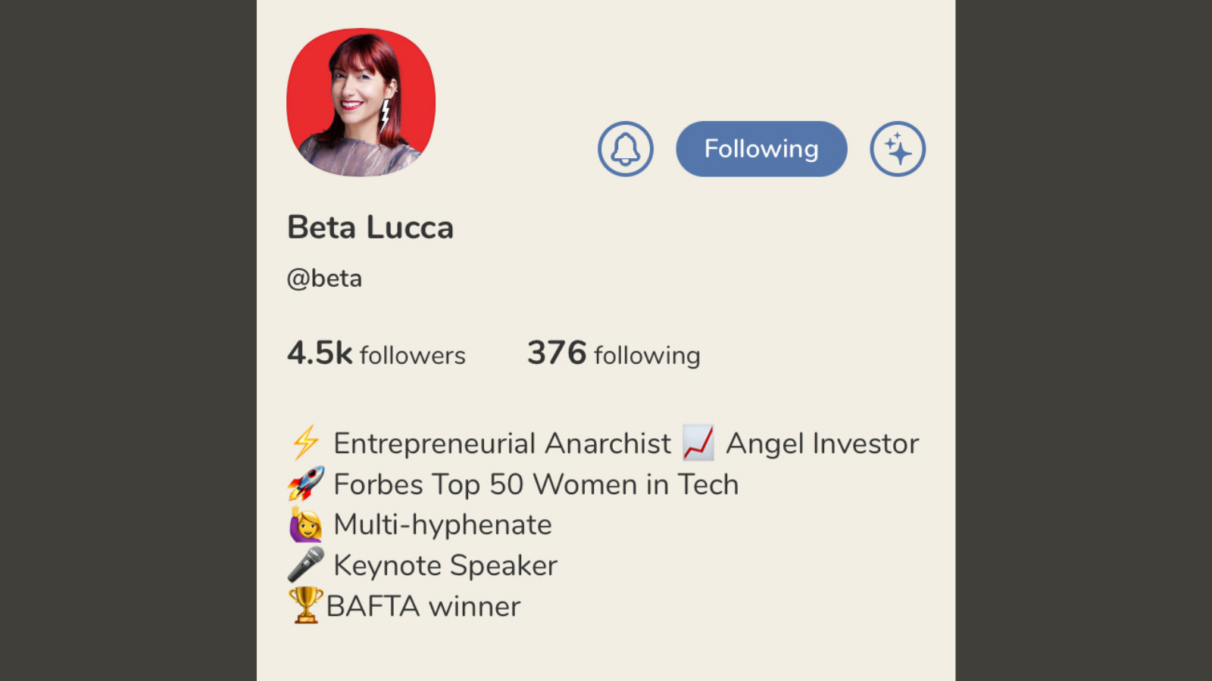The height and width of the screenshot is (681, 1212).
Task: Click the Angel Investor bio text
Action: pyautogui.click(x=822, y=443)
